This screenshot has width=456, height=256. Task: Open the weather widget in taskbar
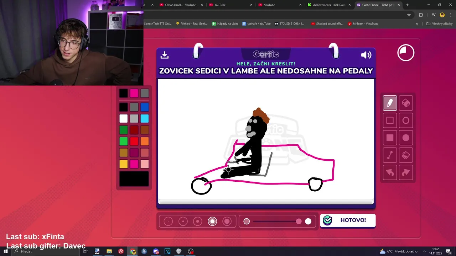(x=398, y=251)
